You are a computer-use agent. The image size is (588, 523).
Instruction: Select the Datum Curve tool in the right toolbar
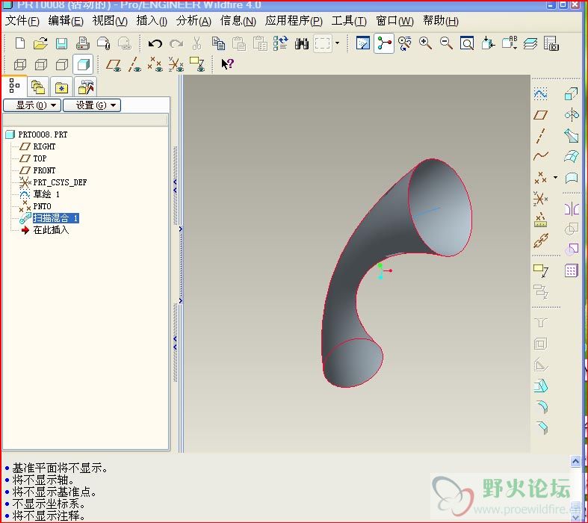click(540, 156)
